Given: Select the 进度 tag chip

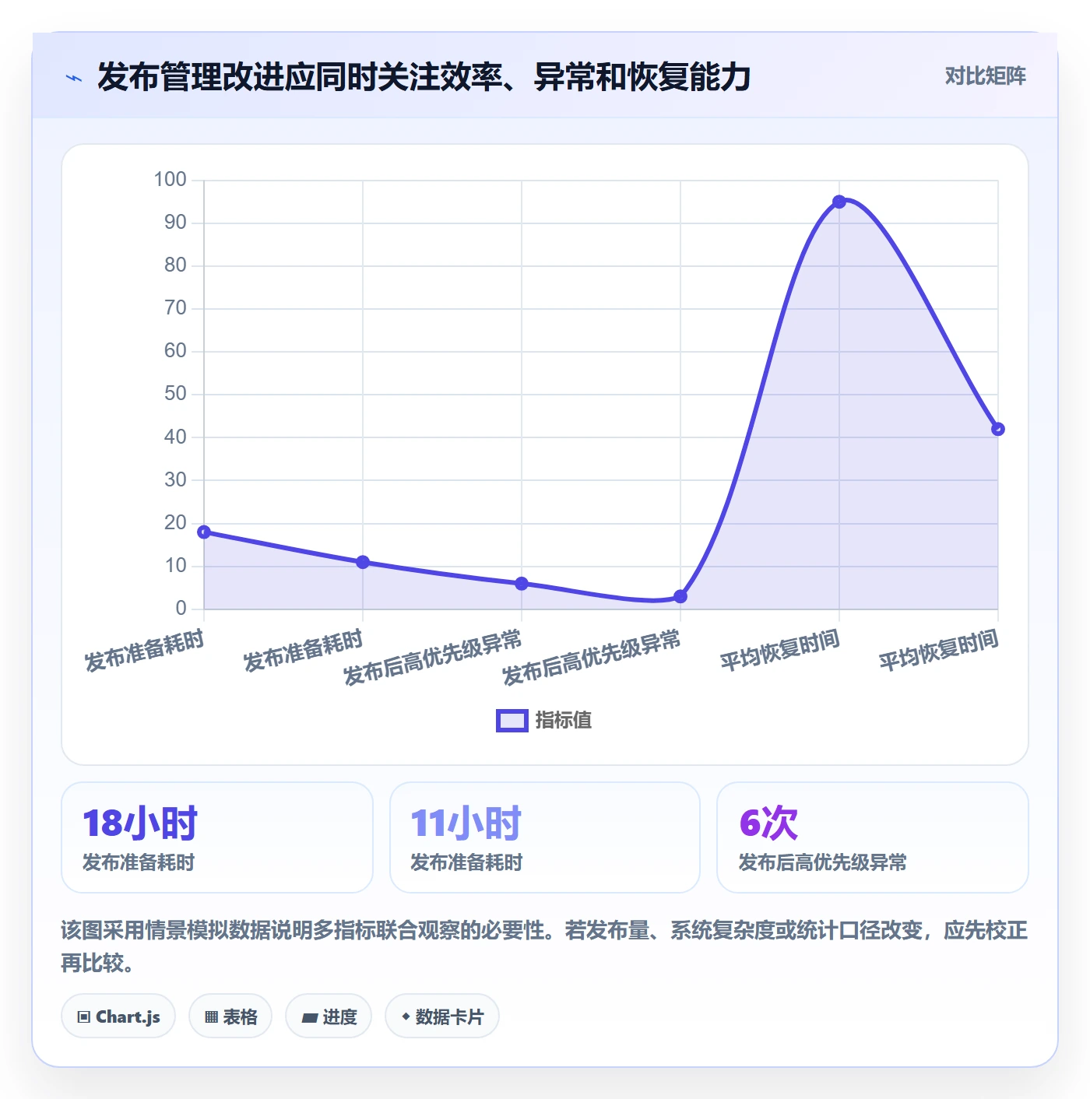Looking at the screenshot, I should (x=329, y=1016).
